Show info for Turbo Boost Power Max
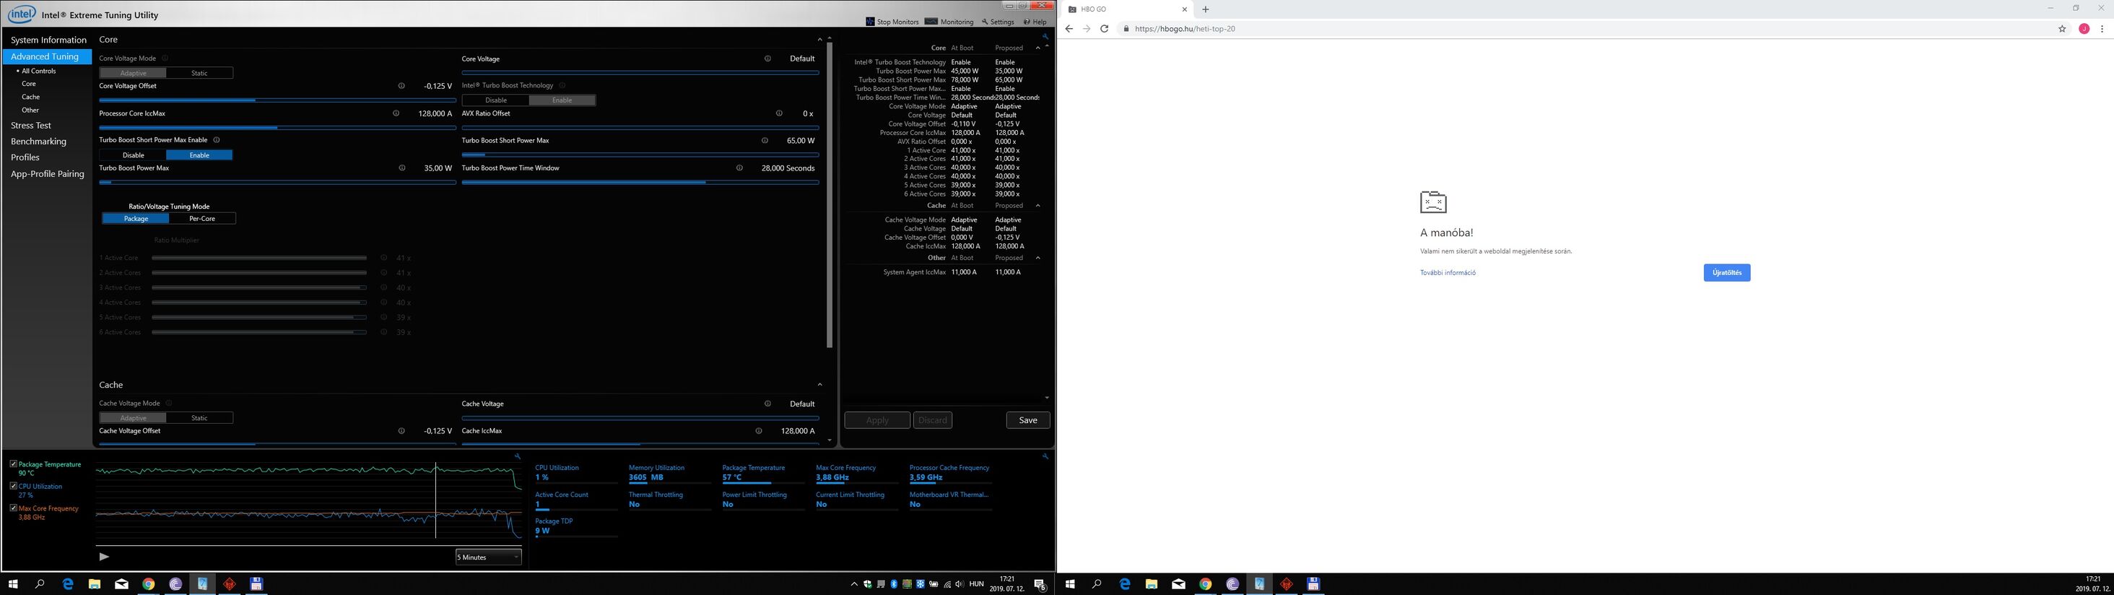 tap(401, 168)
